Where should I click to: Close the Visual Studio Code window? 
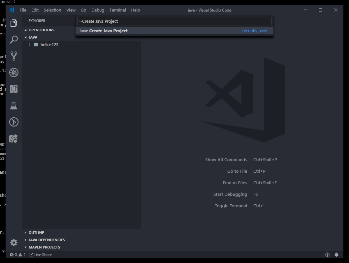pyautogui.click(x=336, y=10)
